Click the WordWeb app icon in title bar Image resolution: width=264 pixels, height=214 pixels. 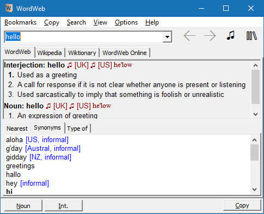click(x=9, y=8)
